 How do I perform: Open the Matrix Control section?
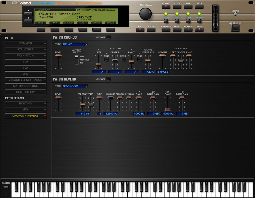click(26, 86)
